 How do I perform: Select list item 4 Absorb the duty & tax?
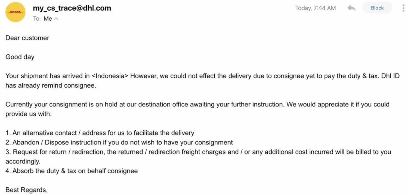click(72, 171)
